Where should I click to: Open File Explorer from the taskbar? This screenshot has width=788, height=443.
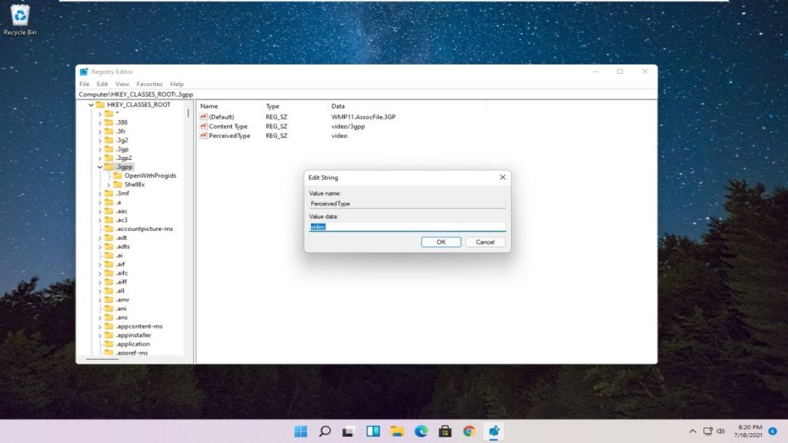pos(397,431)
